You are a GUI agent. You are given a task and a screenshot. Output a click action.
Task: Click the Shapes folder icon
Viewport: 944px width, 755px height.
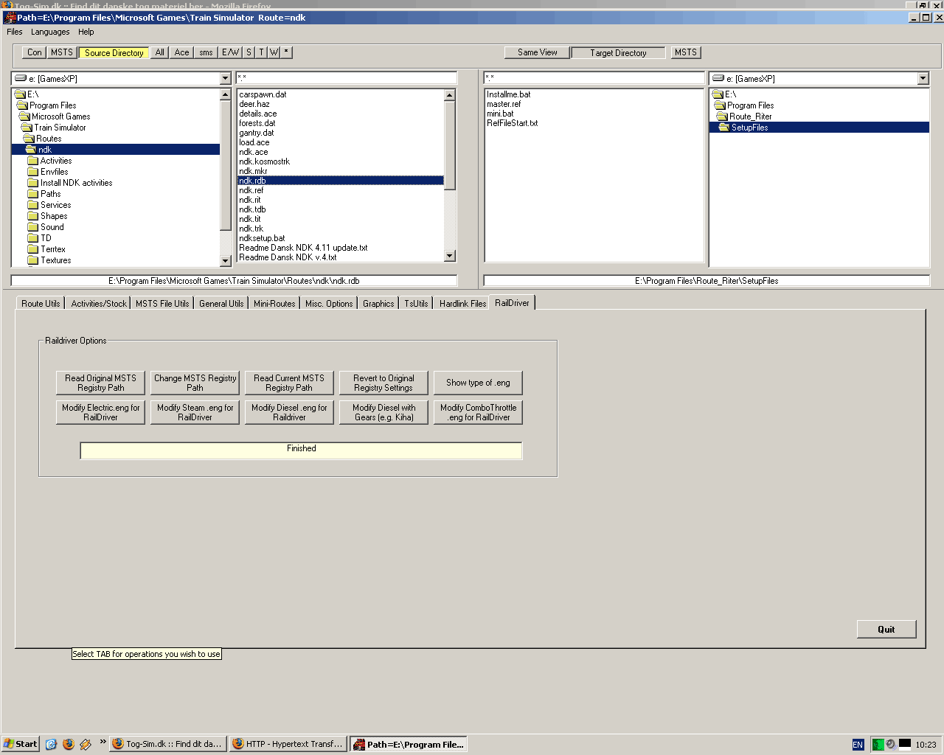pyautogui.click(x=32, y=216)
